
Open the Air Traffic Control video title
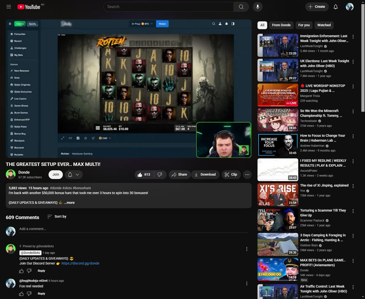pos(323,289)
